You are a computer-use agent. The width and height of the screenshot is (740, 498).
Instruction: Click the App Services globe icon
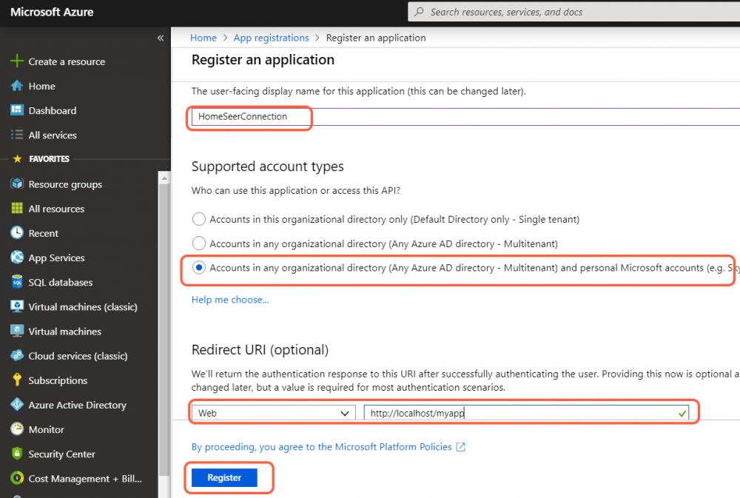16,258
